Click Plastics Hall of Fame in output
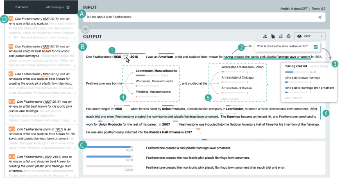 pos(165,132)
